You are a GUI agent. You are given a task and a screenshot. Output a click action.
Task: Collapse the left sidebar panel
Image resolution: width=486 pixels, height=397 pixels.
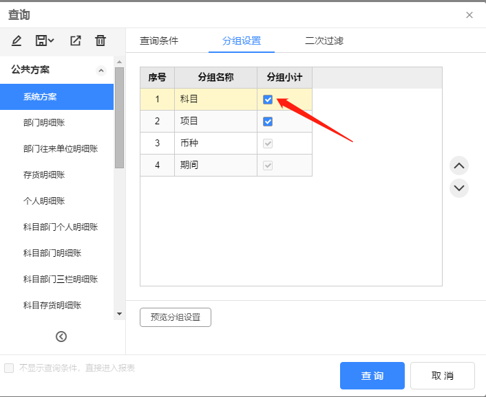pyautogui.click(x=61, y=336)
